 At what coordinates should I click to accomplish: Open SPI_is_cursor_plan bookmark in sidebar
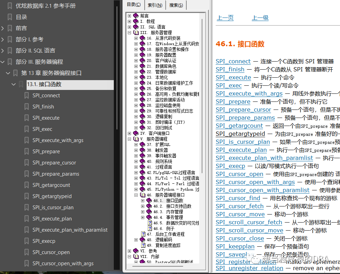pos(53,208)
